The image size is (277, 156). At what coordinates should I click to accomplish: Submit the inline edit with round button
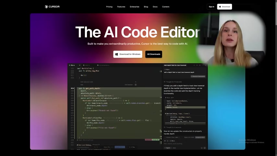(136, 84)
